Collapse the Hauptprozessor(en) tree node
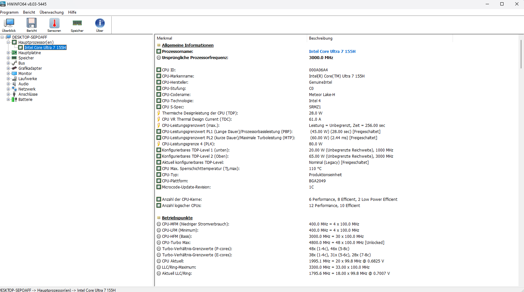 (x=8, y=43)
